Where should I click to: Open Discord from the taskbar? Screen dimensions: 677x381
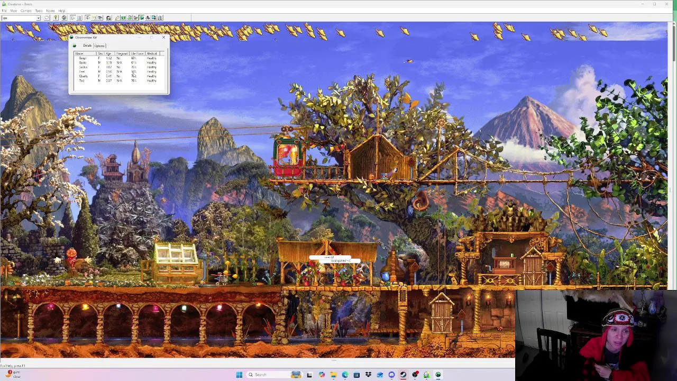(x=391, y=375)
